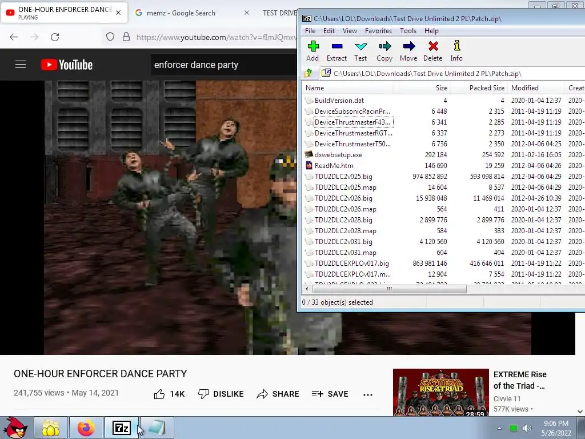Click the green network tray icon
585x439 pixels.
tap(514, 428)
